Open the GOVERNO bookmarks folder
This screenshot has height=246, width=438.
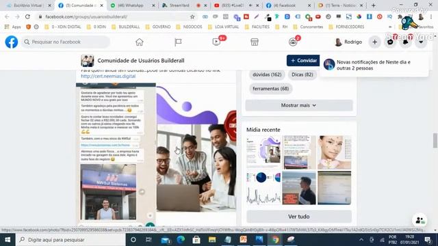(x=158, y=27)
